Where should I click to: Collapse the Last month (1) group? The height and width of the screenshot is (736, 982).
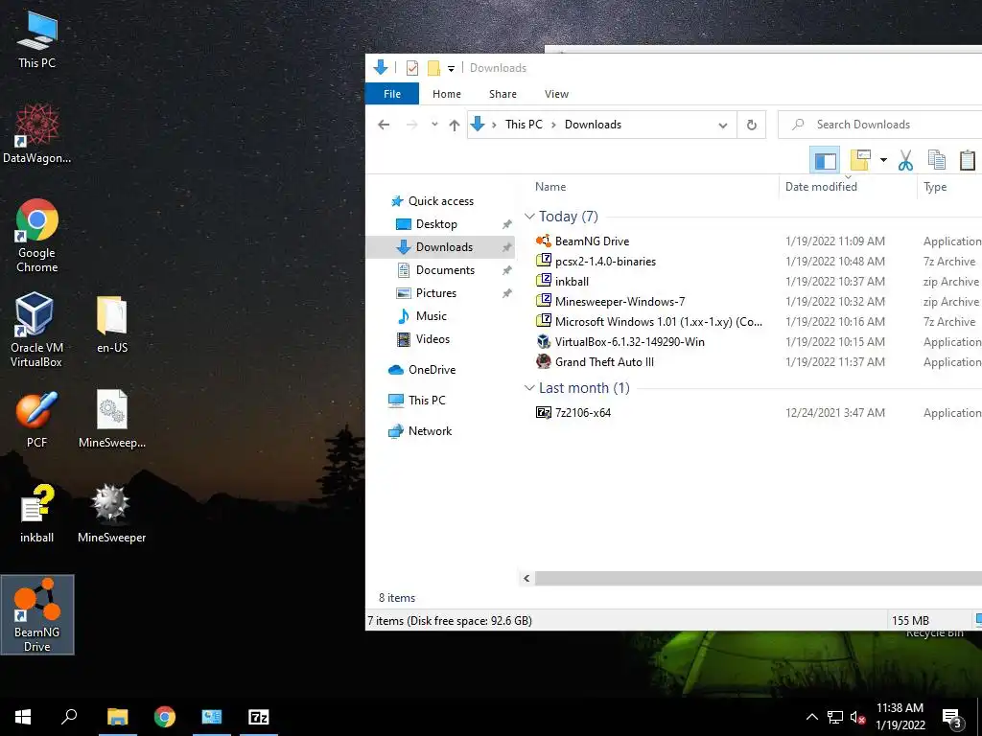coord(529,388)
